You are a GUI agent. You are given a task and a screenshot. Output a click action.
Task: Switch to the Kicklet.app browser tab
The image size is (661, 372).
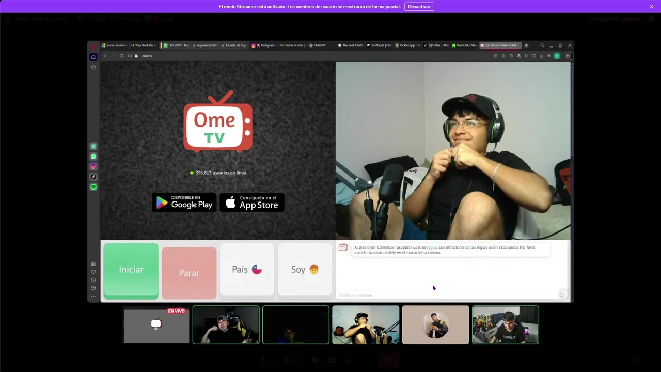408,45
